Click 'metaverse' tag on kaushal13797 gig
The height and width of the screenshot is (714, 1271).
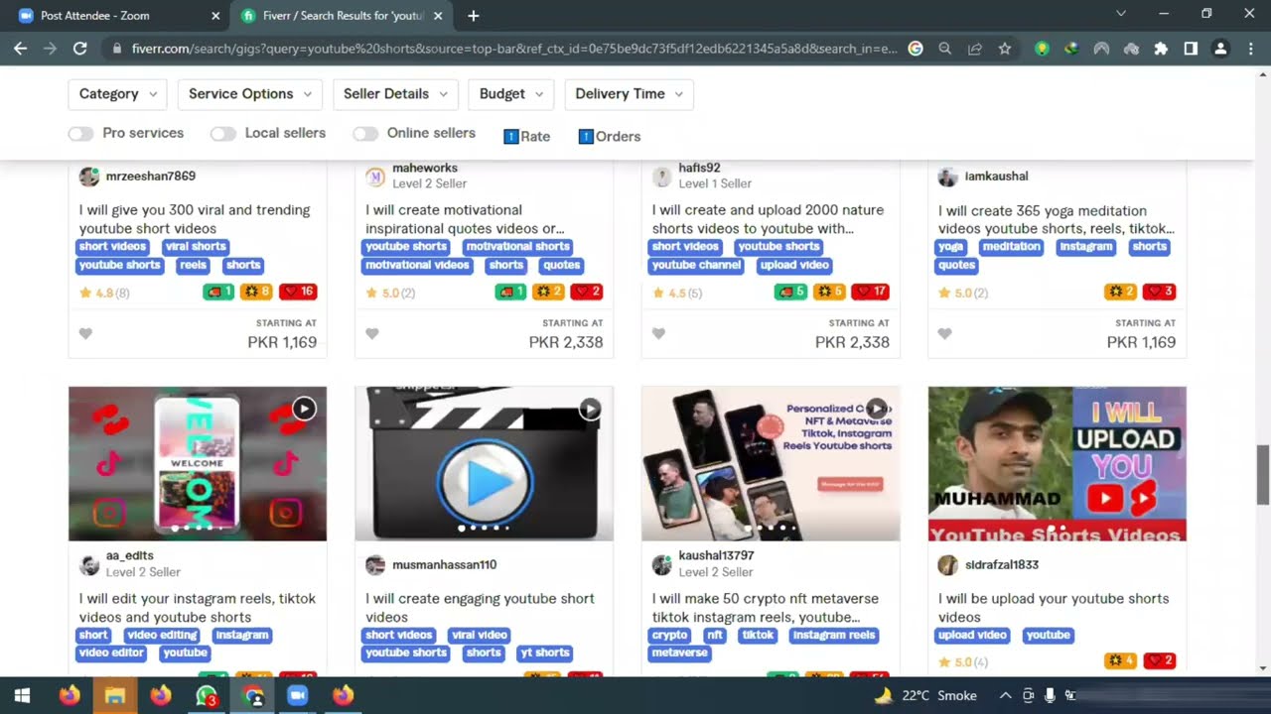coord(680,653)
